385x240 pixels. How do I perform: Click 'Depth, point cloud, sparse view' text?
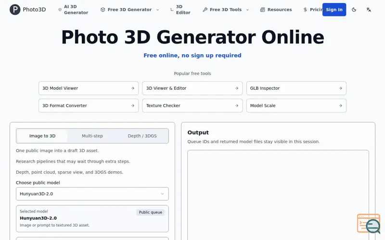[x=69, y=172]
